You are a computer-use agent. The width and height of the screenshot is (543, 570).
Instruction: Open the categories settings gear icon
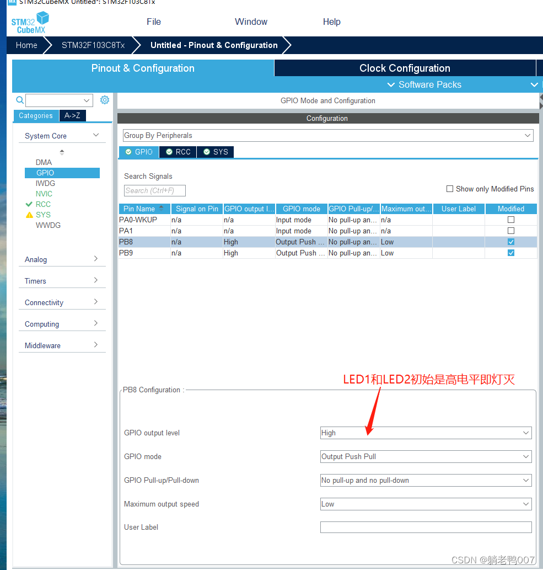[x=105, y=100]
